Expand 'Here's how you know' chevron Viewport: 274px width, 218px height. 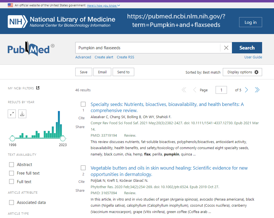click(119, 6)
